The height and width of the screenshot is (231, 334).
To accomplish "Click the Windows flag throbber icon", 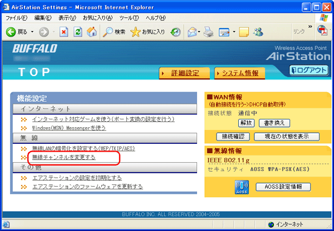I will 324,18.
